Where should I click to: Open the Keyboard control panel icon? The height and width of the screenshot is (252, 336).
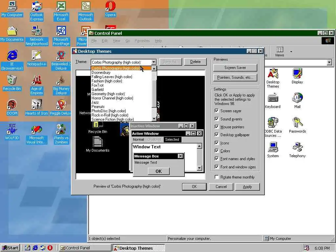273,101
